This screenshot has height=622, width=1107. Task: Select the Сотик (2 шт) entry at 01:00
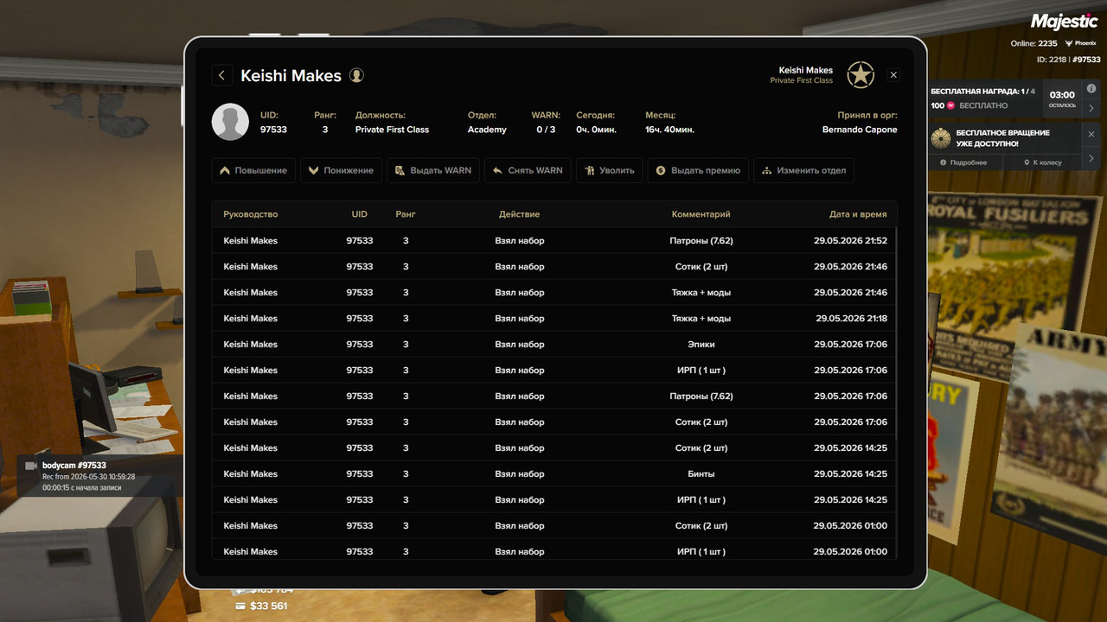(x=554, y=525)
